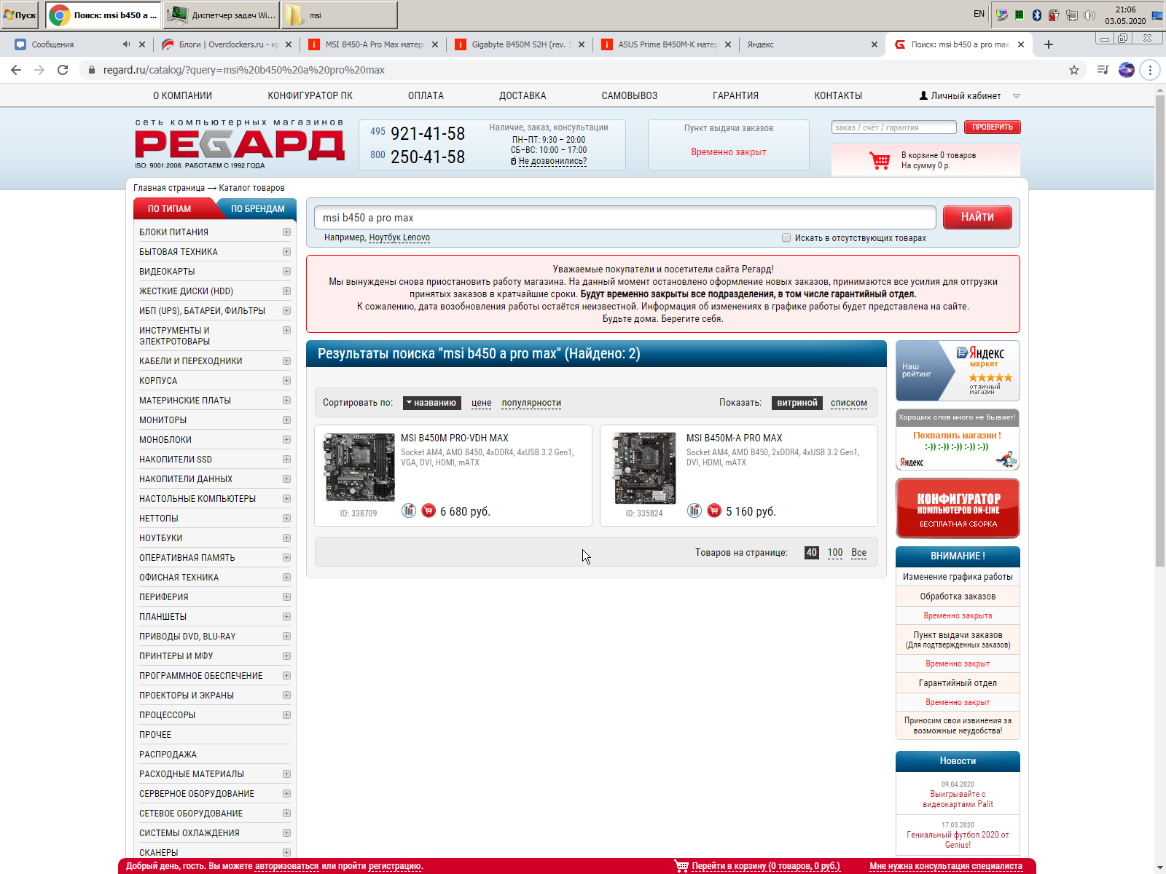Viewport: 1166px width, 874px height.
Task: Open the ГАРАНТИЯ menu item
Action: pyautogui.click(x=735, y=95)
